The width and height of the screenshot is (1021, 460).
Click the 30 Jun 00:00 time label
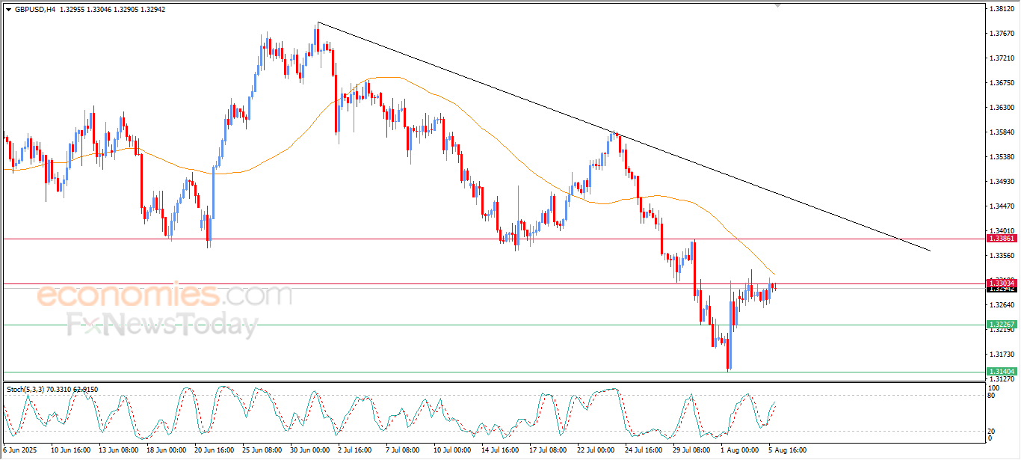[310, 451]
